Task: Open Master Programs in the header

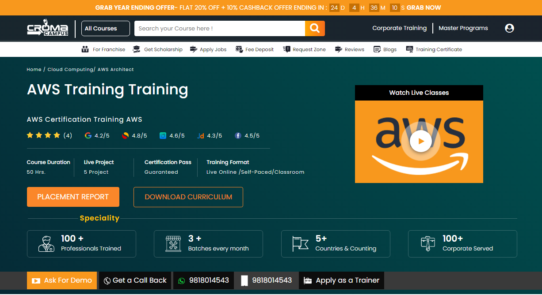Action: click(463, 28)
